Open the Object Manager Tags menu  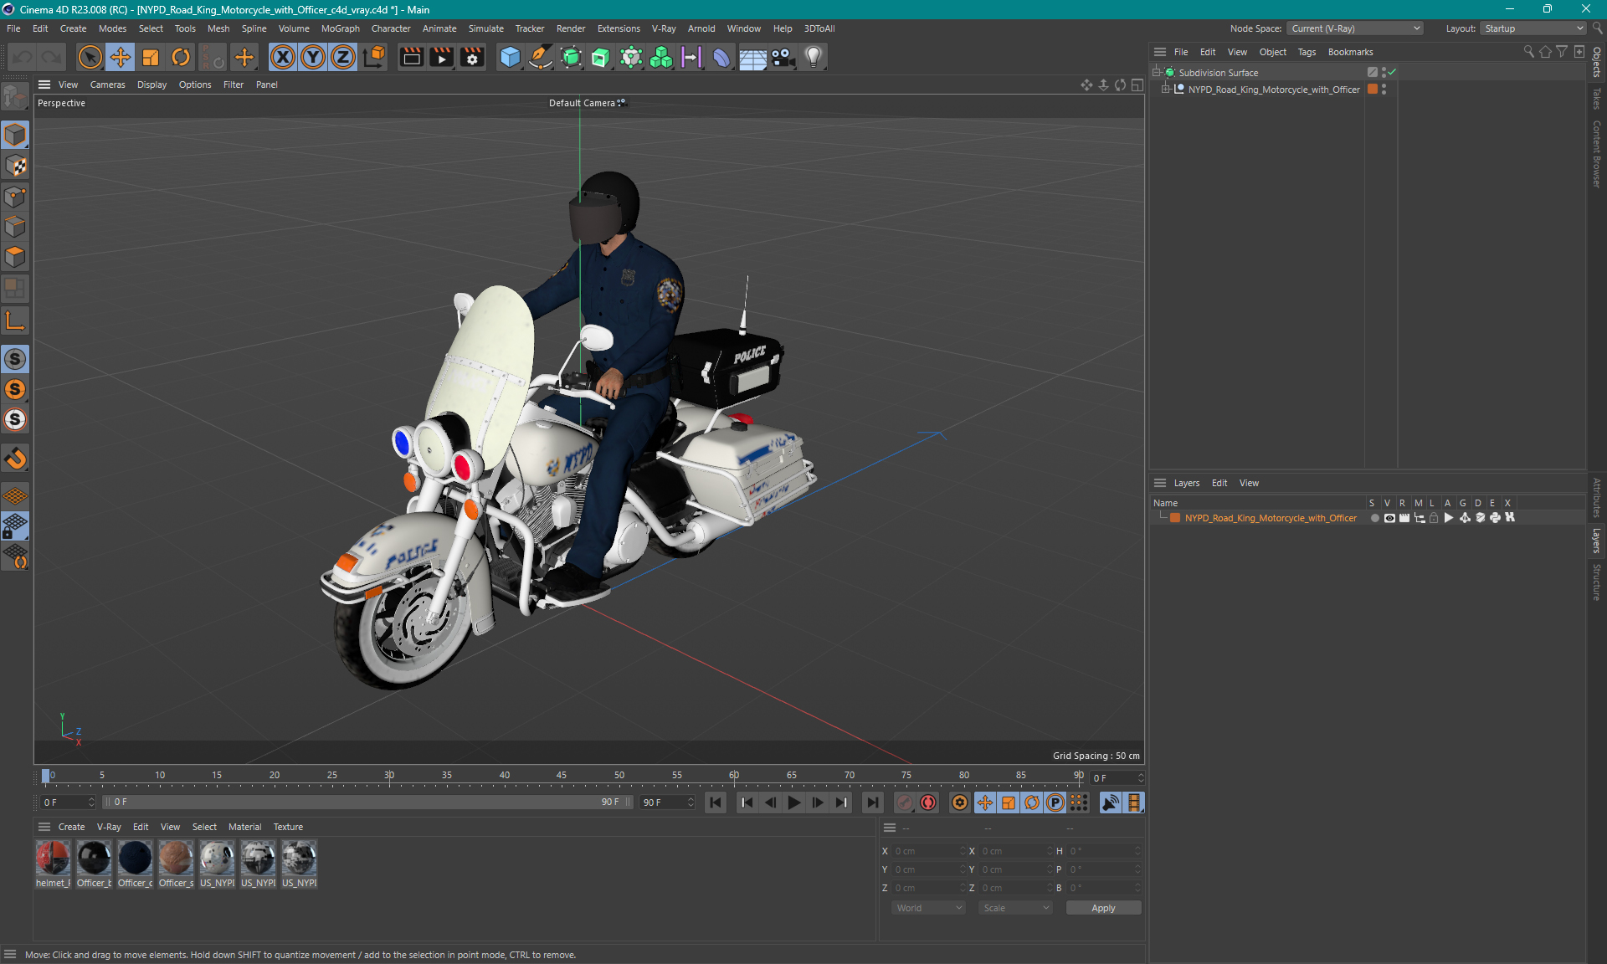click(1307, 52)
